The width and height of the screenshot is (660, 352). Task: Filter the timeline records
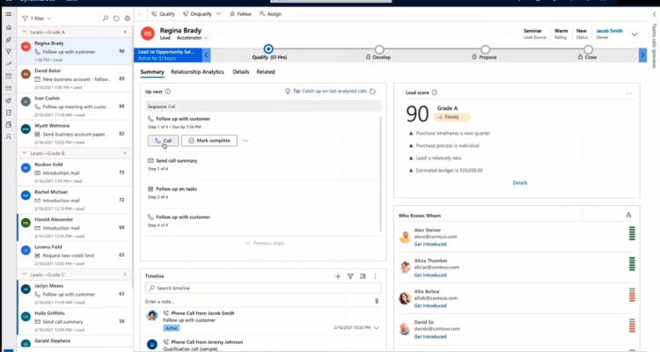click(x=350, y=276)
